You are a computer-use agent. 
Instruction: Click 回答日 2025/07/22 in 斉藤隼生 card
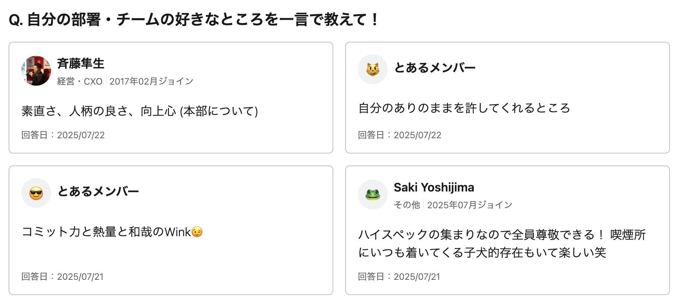(x=63, y=135)
